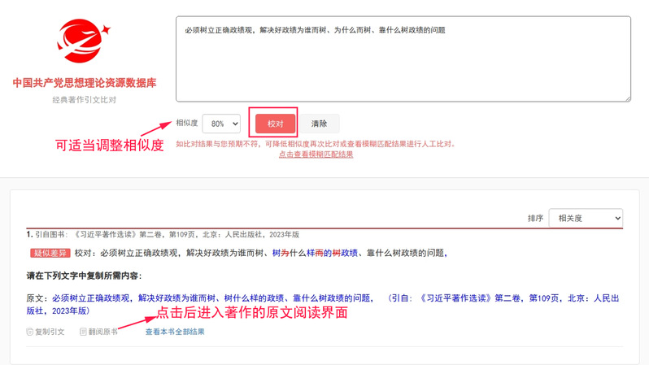Open the 排序 相关度 dropdown
This screenshot has height=365, width=649.
click(586, 218)
